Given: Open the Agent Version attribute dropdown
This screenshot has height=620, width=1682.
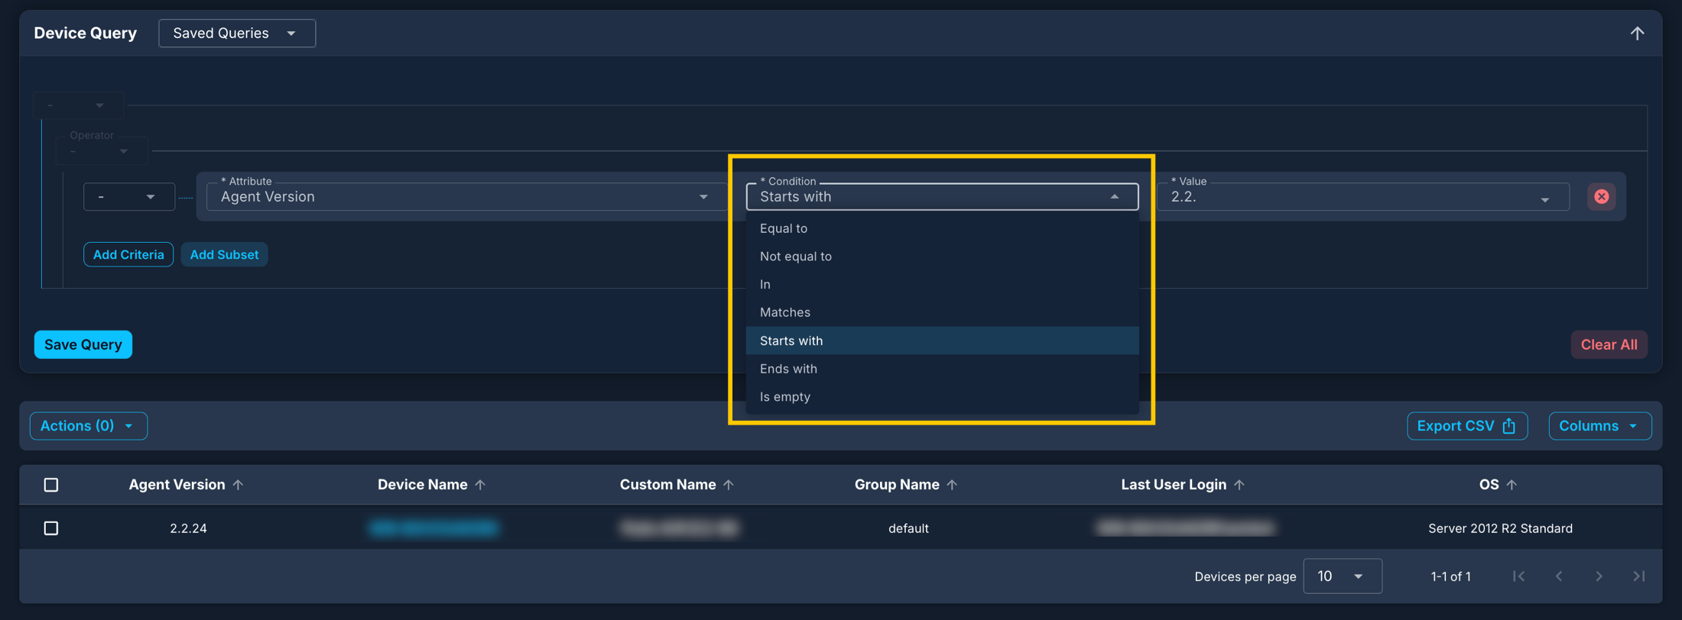Looking at the screenshot, I should 463,197.
